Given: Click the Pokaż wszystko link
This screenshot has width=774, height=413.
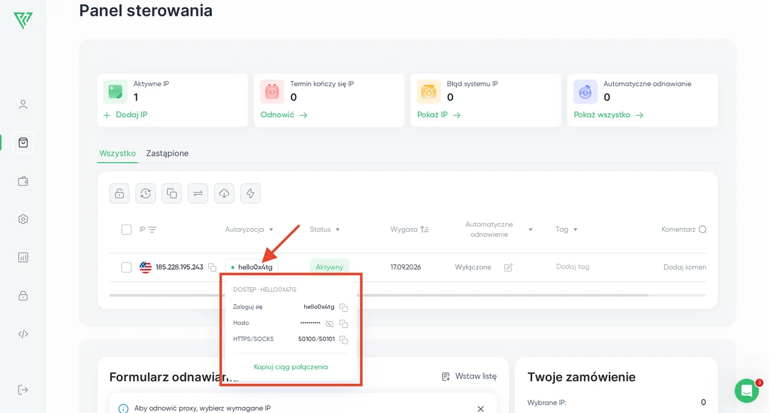Looking at the screenshot, I should pyautogui.click(x=608, y=115).
